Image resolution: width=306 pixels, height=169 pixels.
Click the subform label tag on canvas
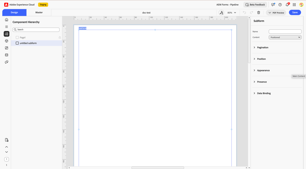pyautogui.click(x=82, y=28)
